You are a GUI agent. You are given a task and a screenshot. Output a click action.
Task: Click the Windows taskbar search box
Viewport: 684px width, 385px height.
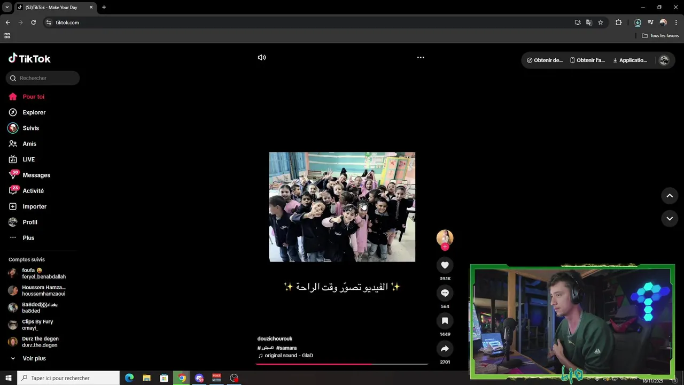[68, 378]
